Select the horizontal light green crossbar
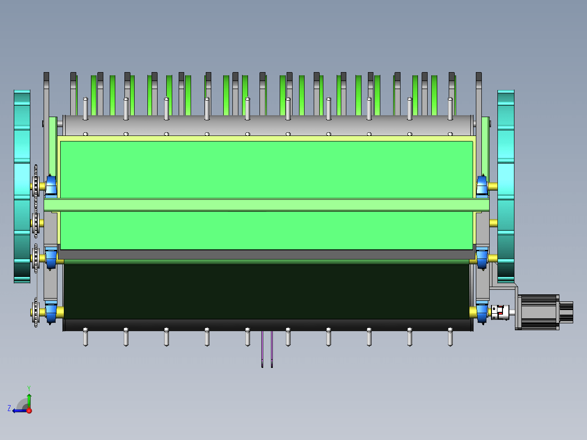 [266, 205]
